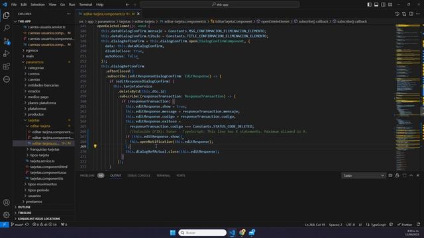Click Ln 269 Col cursor position indicator
This screenshot has width=424, height=238.
click(x=315, y=225)
